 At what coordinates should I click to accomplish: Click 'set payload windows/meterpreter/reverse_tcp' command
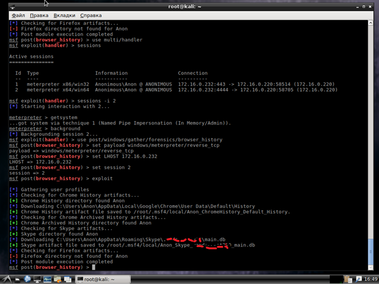coord(155,146)
